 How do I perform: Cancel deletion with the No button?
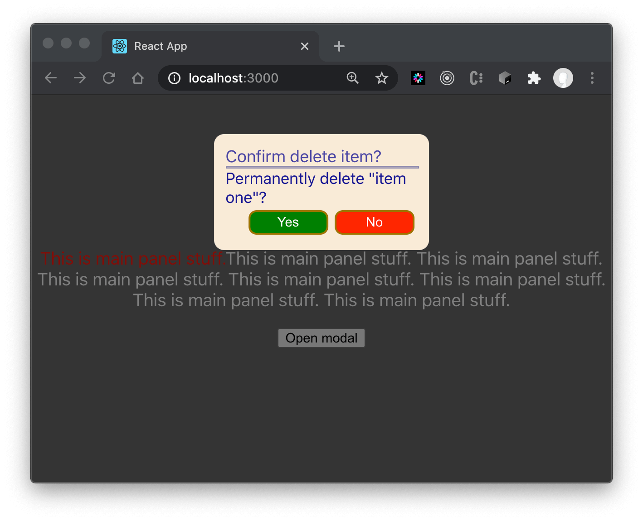[374, 222]
